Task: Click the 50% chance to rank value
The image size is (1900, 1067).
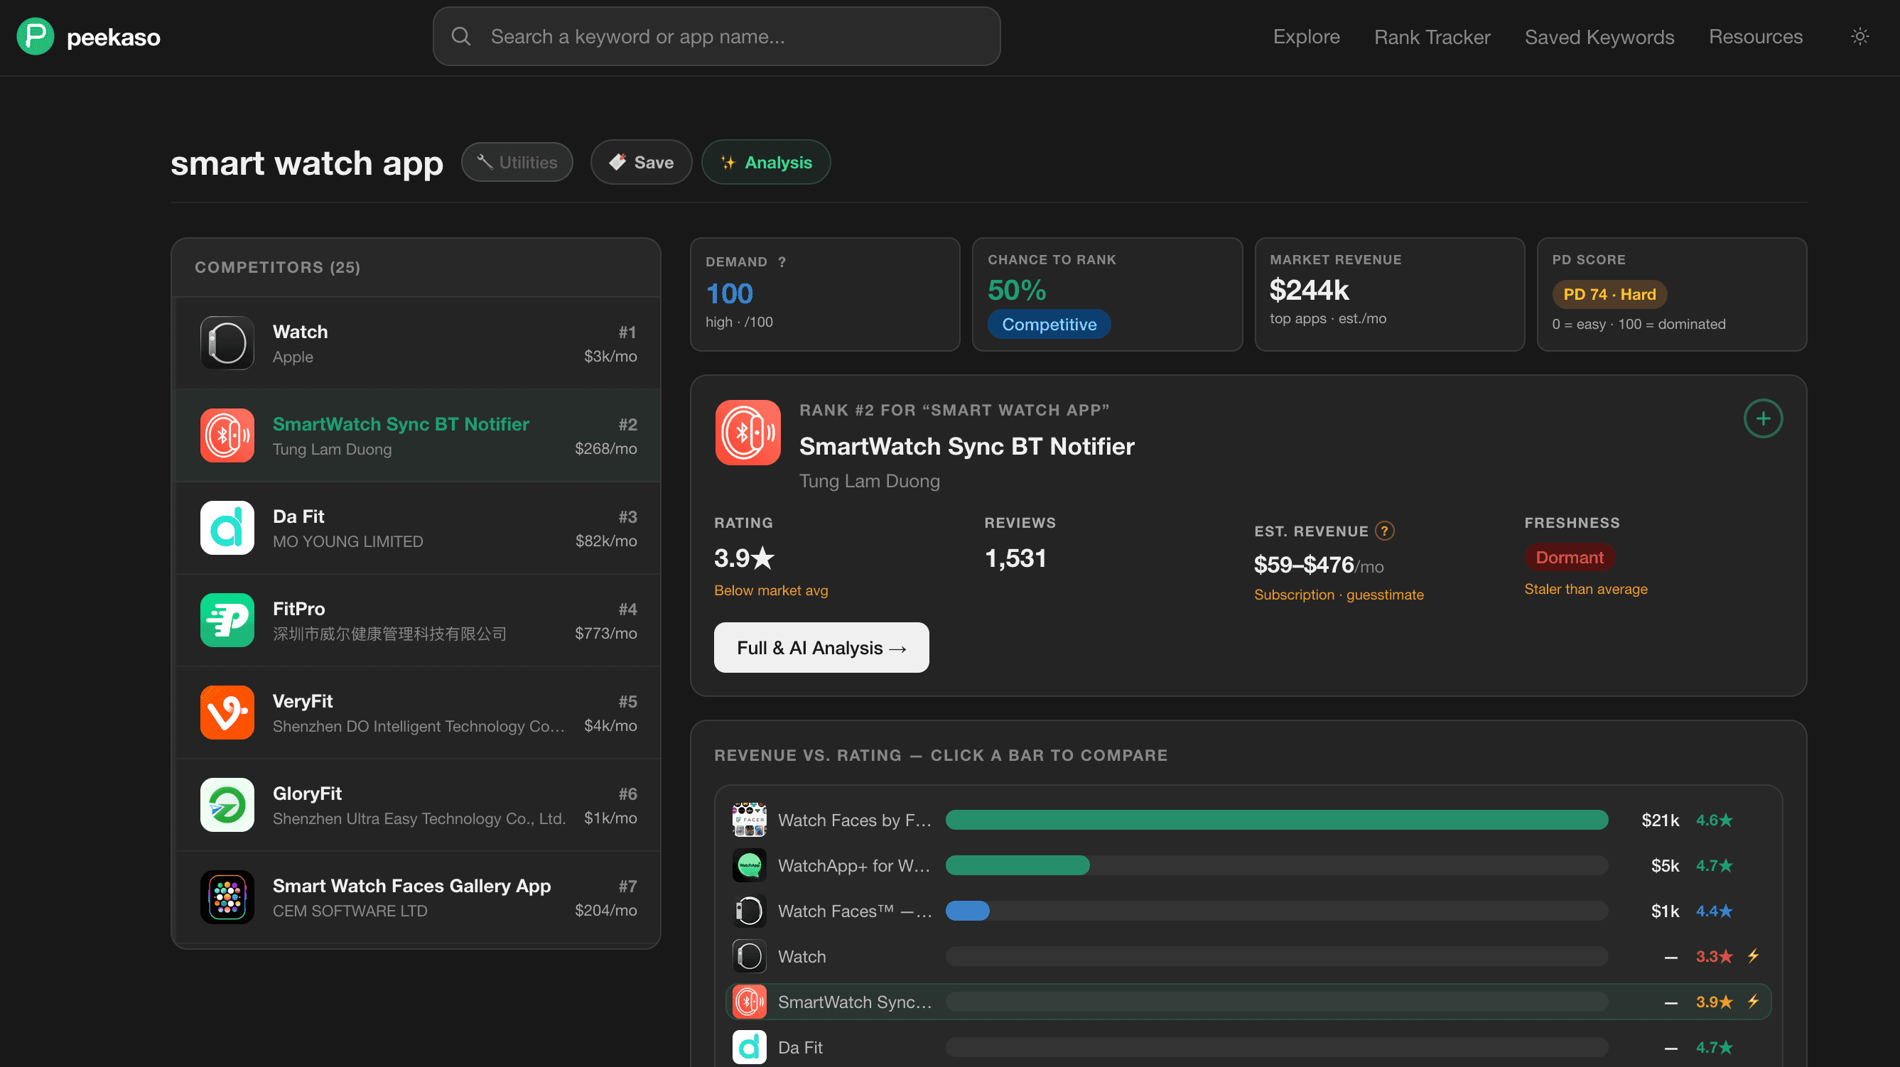Action: 1016,290
